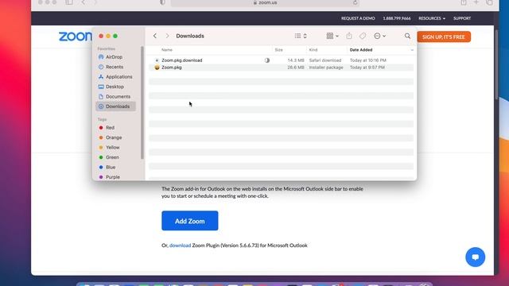This screenshot has height=286, width=509.
Task: Open the REQUEST A DEMO link
Action: click(x=358, y=18)
